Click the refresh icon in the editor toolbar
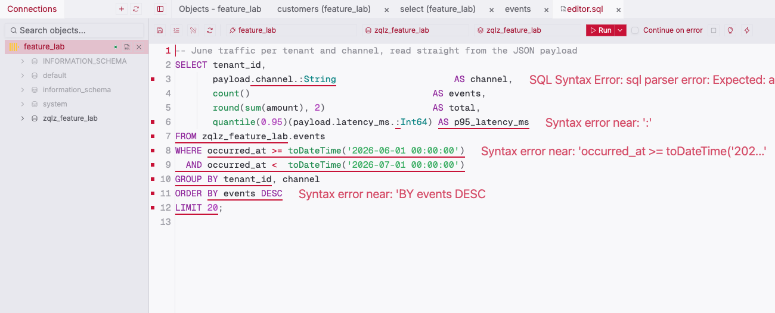 pyautogui.click(x=210, y=30)
